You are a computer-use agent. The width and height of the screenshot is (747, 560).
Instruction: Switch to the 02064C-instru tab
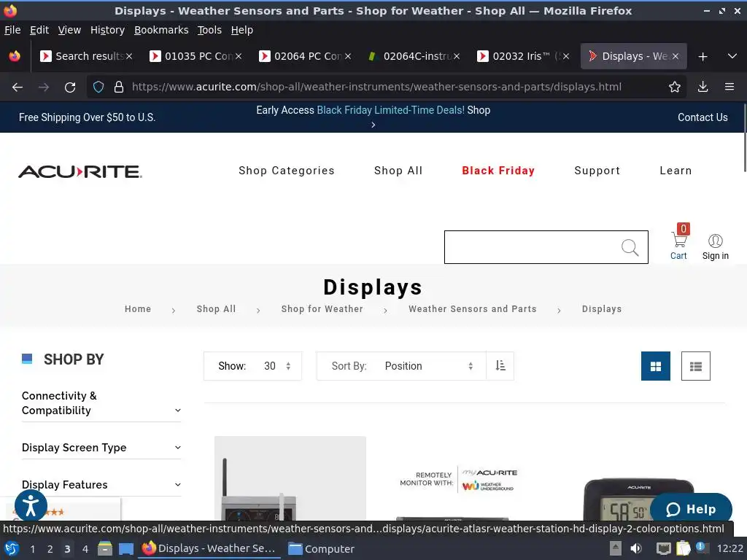click(414, 56)
